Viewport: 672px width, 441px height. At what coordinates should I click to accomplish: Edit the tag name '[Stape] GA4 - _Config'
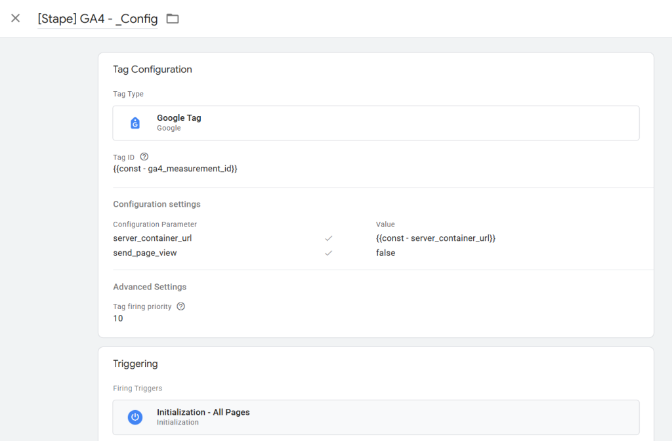(97, 19)
